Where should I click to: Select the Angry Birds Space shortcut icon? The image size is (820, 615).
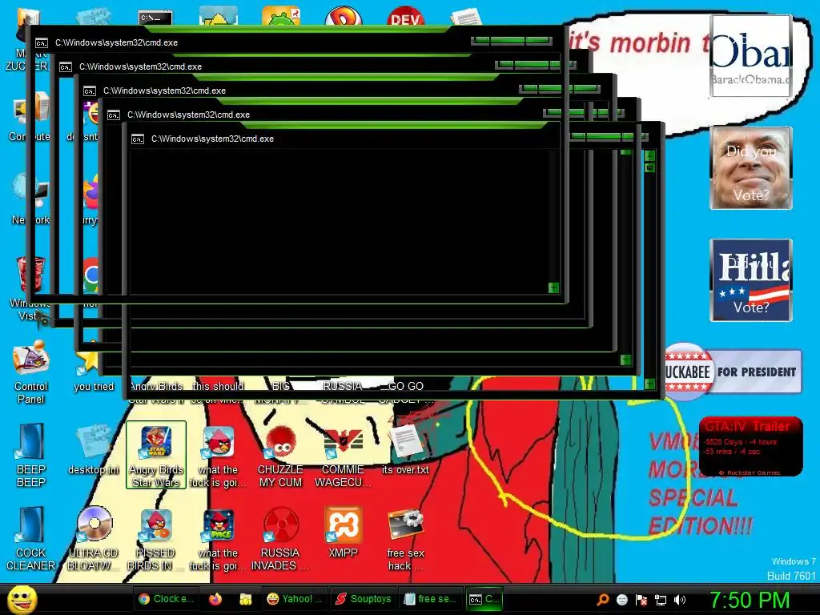(x=219, y=525)
